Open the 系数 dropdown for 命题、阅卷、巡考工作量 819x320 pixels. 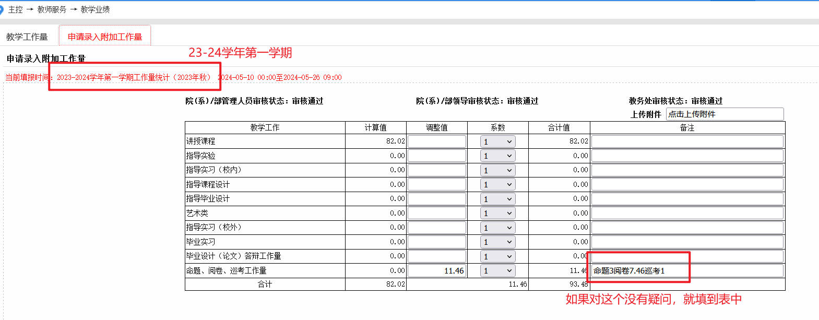(x=498, y=270)
